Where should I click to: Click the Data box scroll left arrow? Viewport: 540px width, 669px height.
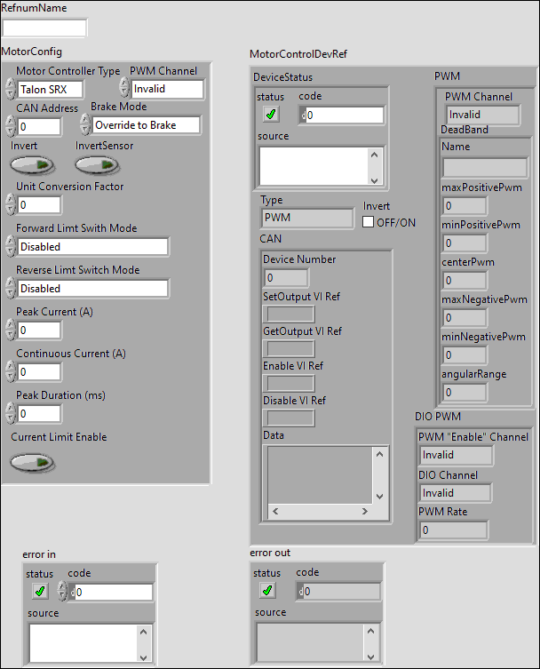tap(275, 511)
